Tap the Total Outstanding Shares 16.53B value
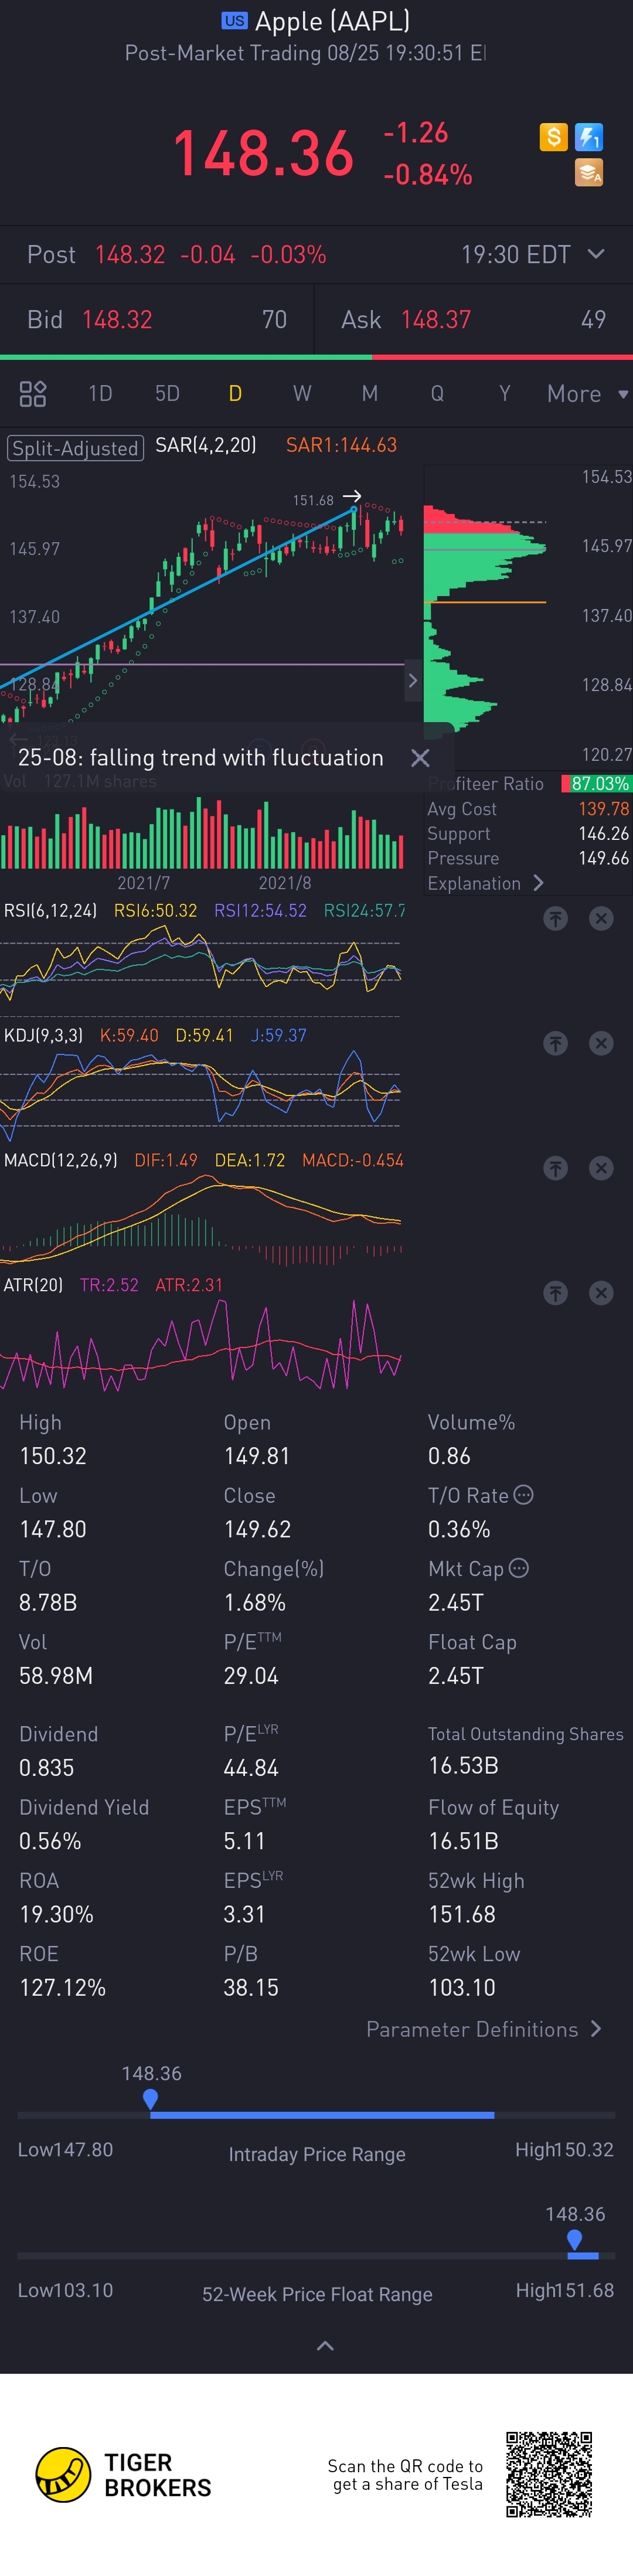The width and height of the screenshot is (633, 2576). [463, 1766]
